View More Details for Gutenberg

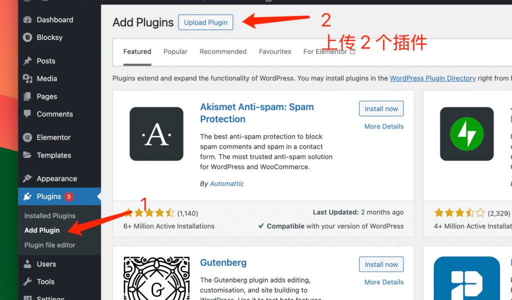coord(384,282)
